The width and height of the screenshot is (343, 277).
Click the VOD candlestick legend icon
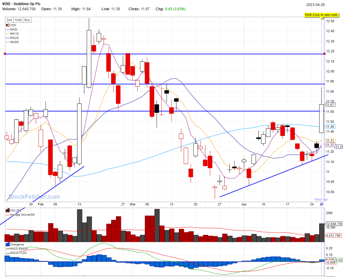[x=8, y=25]
